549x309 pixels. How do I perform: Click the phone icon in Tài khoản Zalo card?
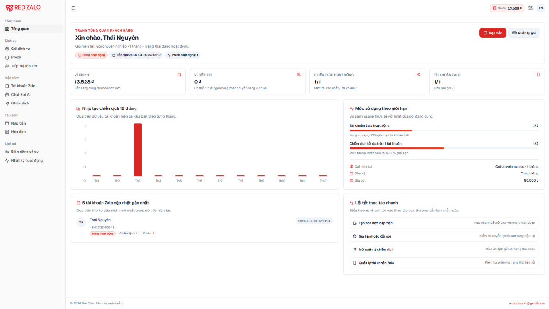pyautogui.click(x=538, y=75)
